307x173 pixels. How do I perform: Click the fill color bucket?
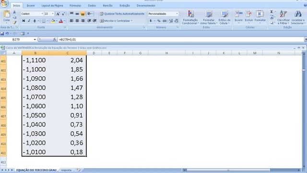tap(53, 21)
